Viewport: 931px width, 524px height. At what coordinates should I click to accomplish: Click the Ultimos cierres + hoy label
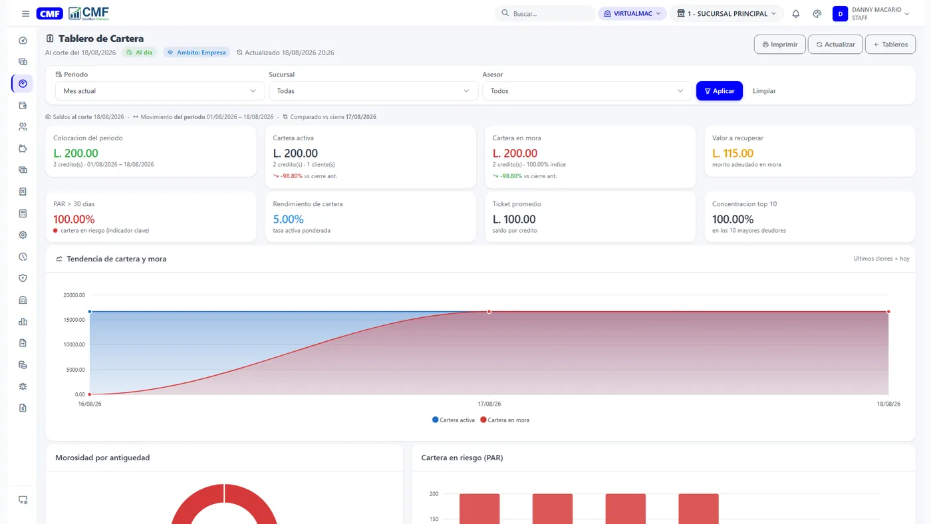[x=882, y=259]
